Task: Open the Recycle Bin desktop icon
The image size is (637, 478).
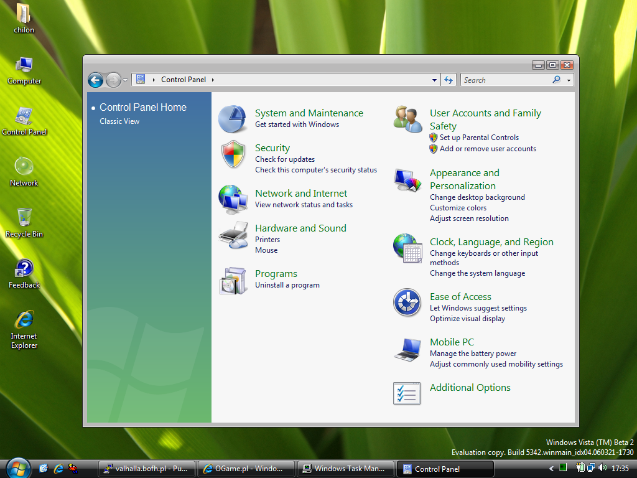Action: pos(24,218)
